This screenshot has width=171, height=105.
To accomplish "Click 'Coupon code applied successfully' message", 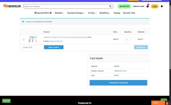I will click(39, 22).
